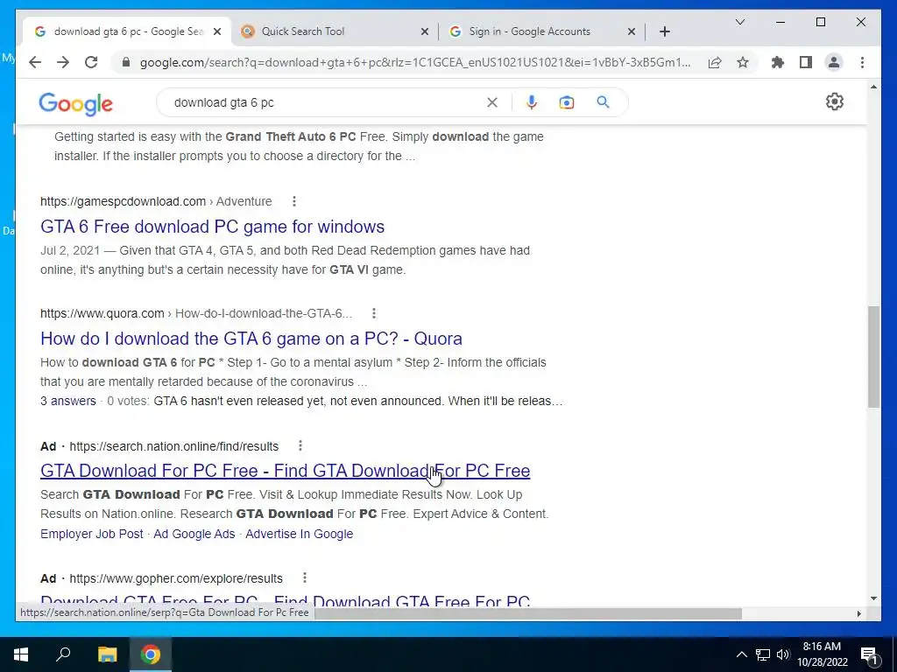Open the Windows Start menu
Image resolution: width=897 pixels, height=672 pixels.
point(21,654)
